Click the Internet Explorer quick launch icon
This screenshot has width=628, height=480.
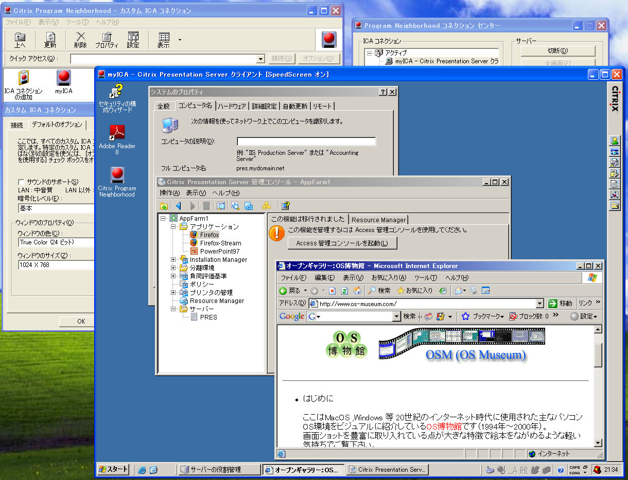142,470
